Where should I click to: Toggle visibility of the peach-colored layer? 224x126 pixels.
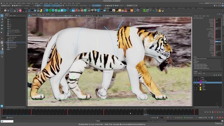coord(195,84)
